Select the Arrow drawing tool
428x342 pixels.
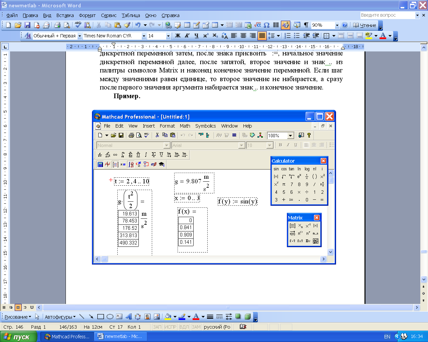click(x=91, y=317)
